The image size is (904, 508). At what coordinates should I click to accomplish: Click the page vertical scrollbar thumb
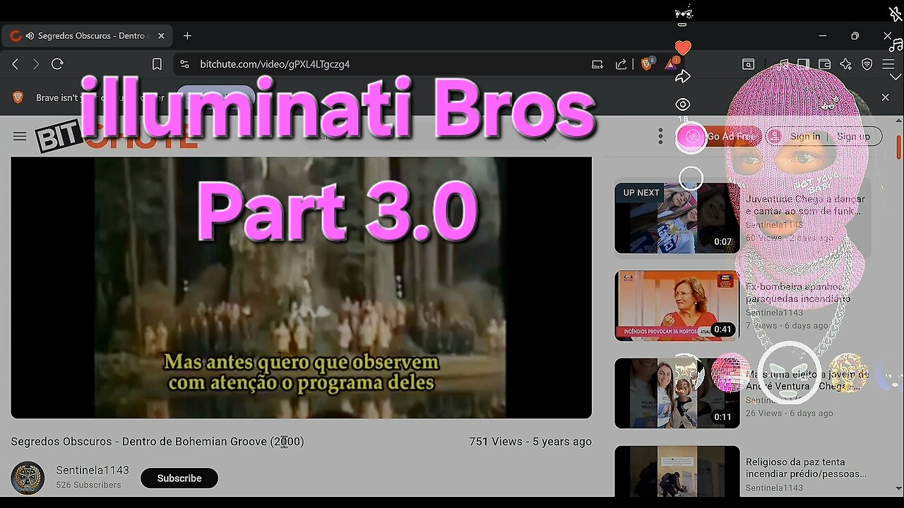point(899,147)
